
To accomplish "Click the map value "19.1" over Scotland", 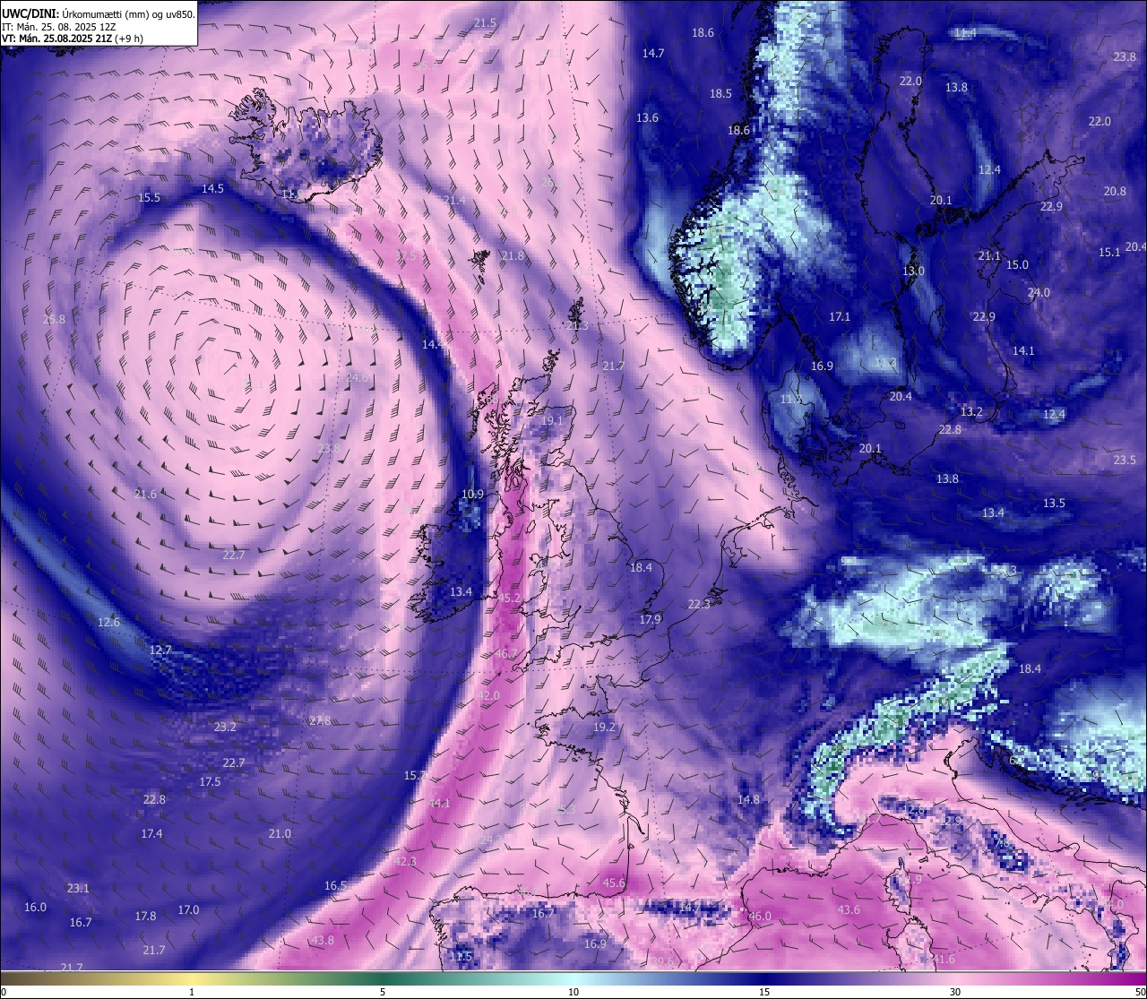I will pyautogui.click(x=552, y=420).
